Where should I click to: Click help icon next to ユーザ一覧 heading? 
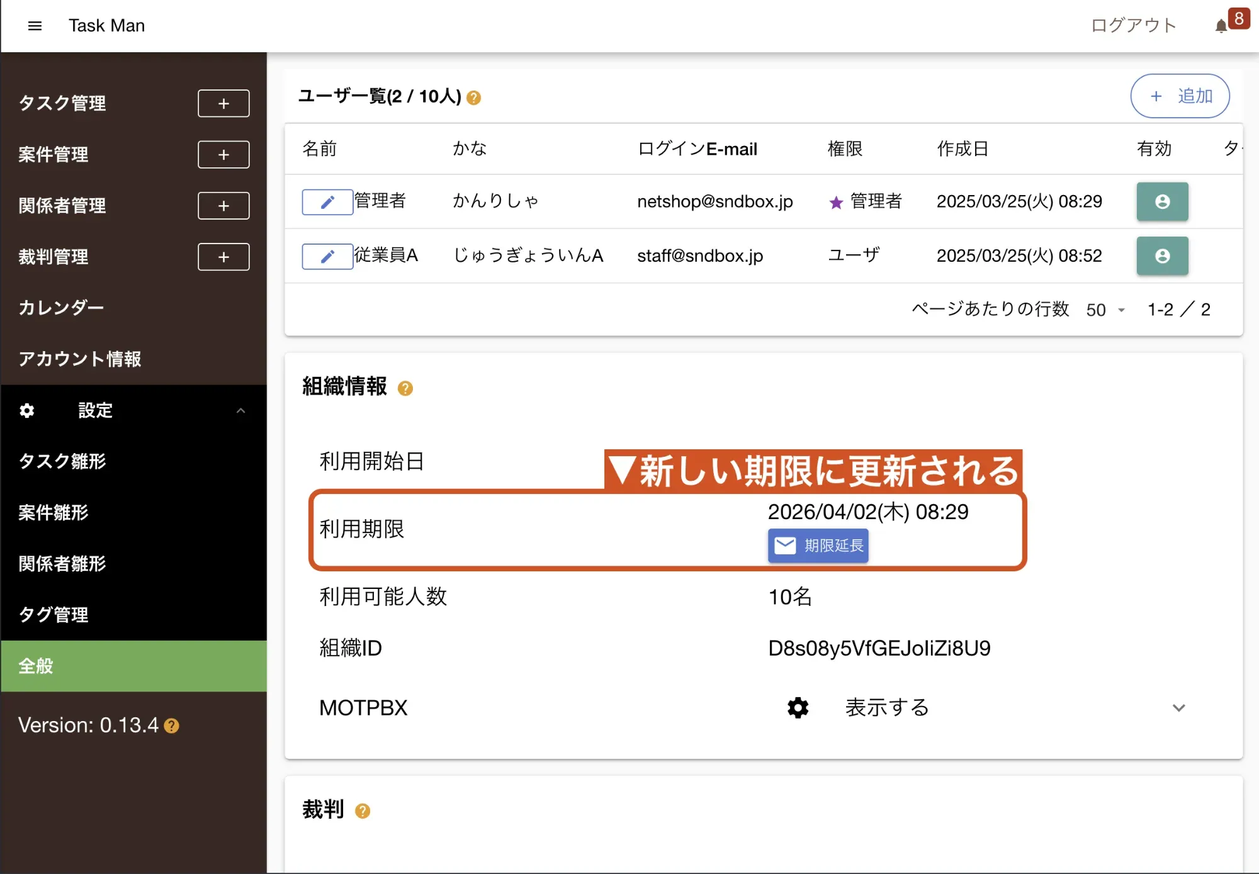(474, 98)
